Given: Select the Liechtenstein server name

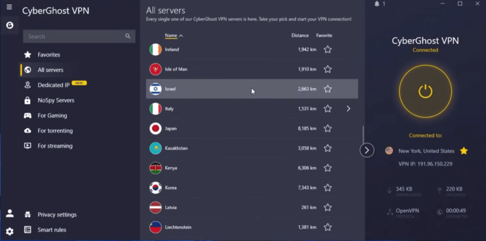Looking at the screenshot, I should click(178, 227).
